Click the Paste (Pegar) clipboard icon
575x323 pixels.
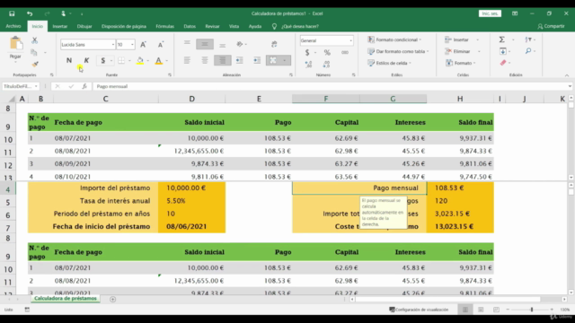16,43
